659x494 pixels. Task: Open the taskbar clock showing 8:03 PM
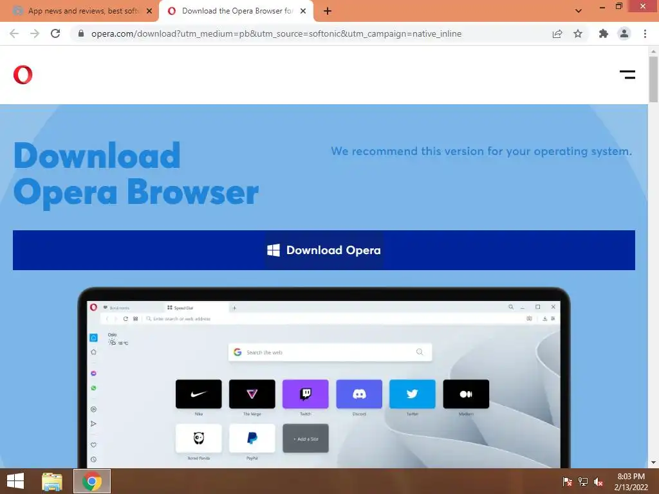631,481
